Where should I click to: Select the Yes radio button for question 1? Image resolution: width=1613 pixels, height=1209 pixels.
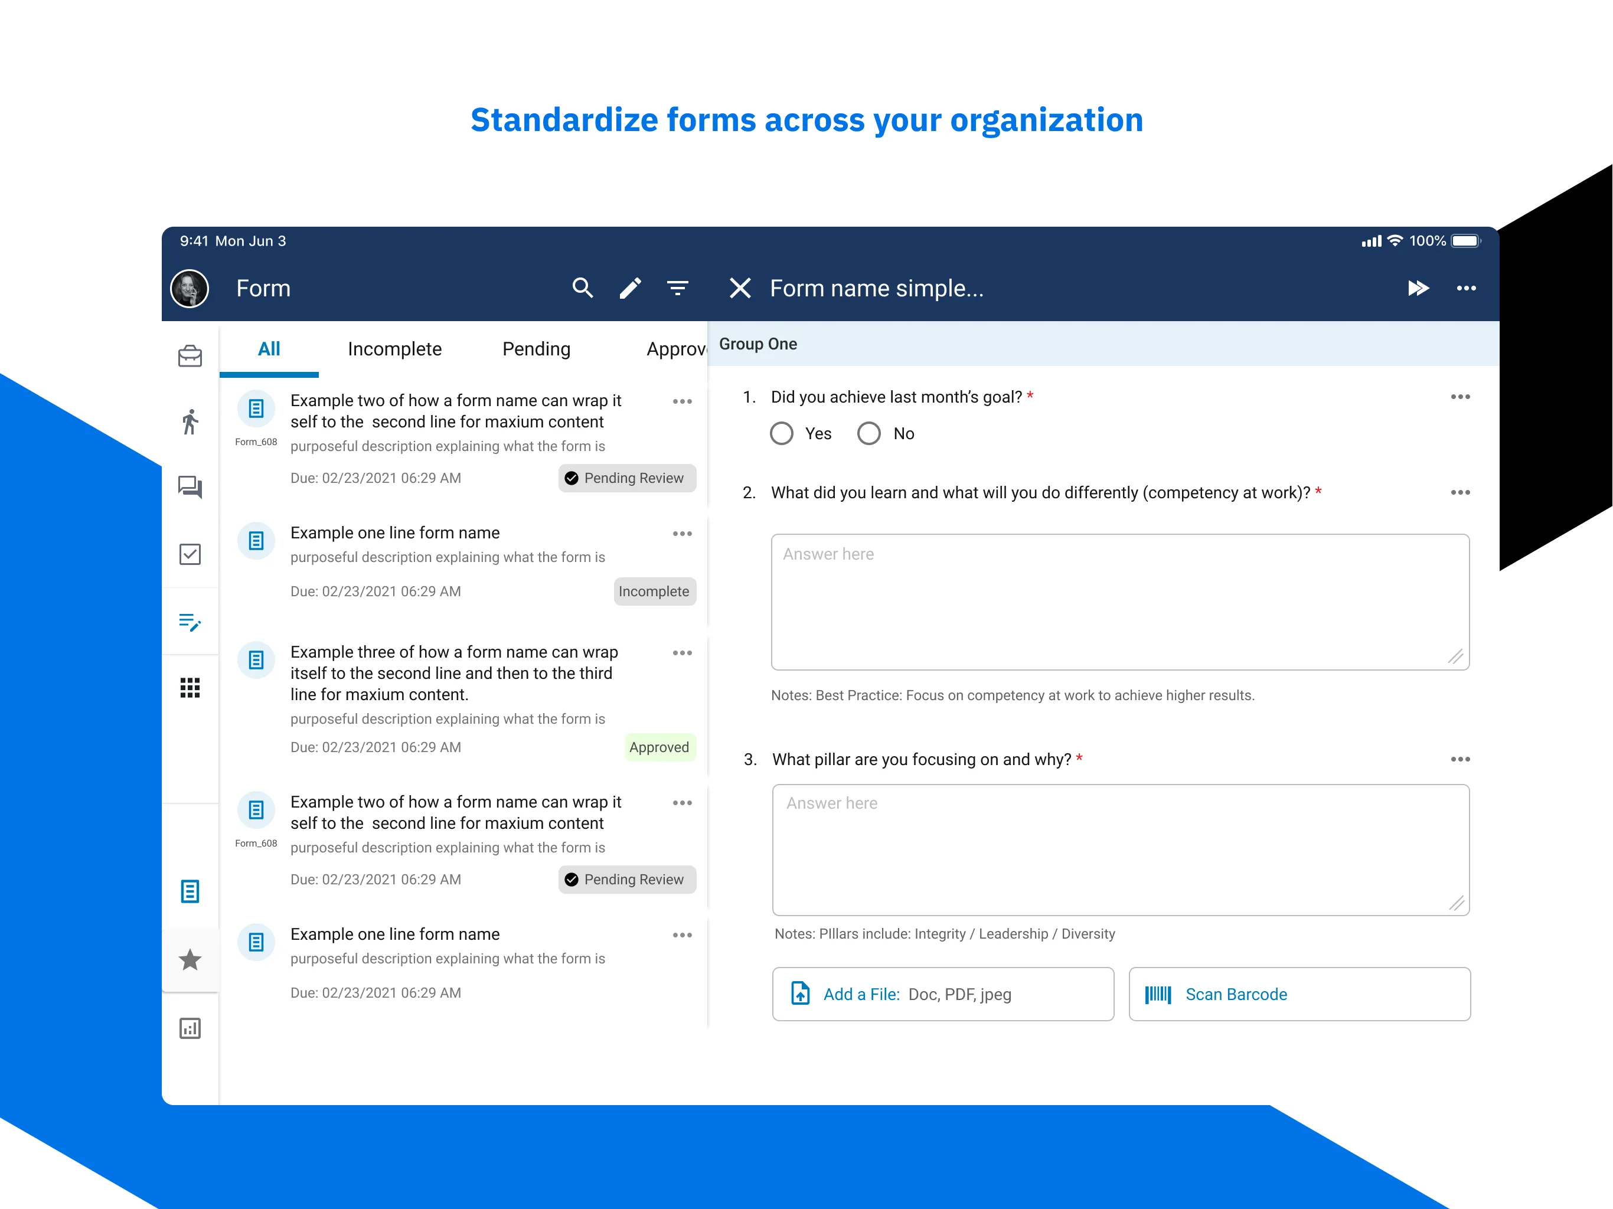782,434
